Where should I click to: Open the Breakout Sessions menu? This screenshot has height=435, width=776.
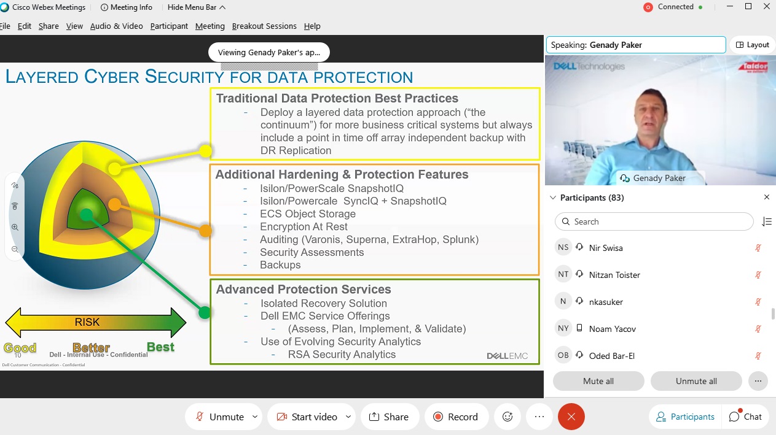[x=264, y=26]
